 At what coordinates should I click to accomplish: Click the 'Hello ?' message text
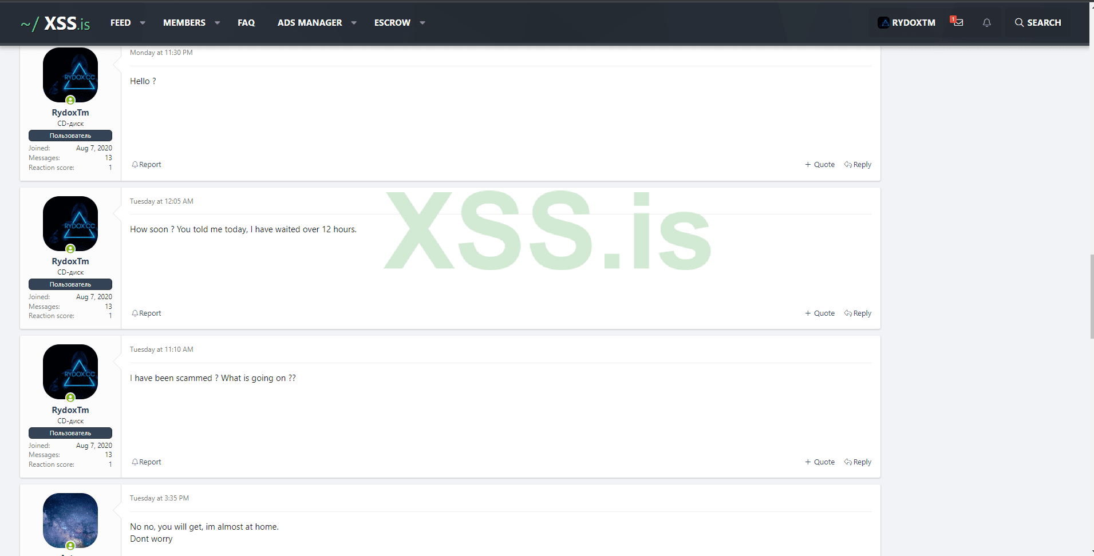coord(143,81)
